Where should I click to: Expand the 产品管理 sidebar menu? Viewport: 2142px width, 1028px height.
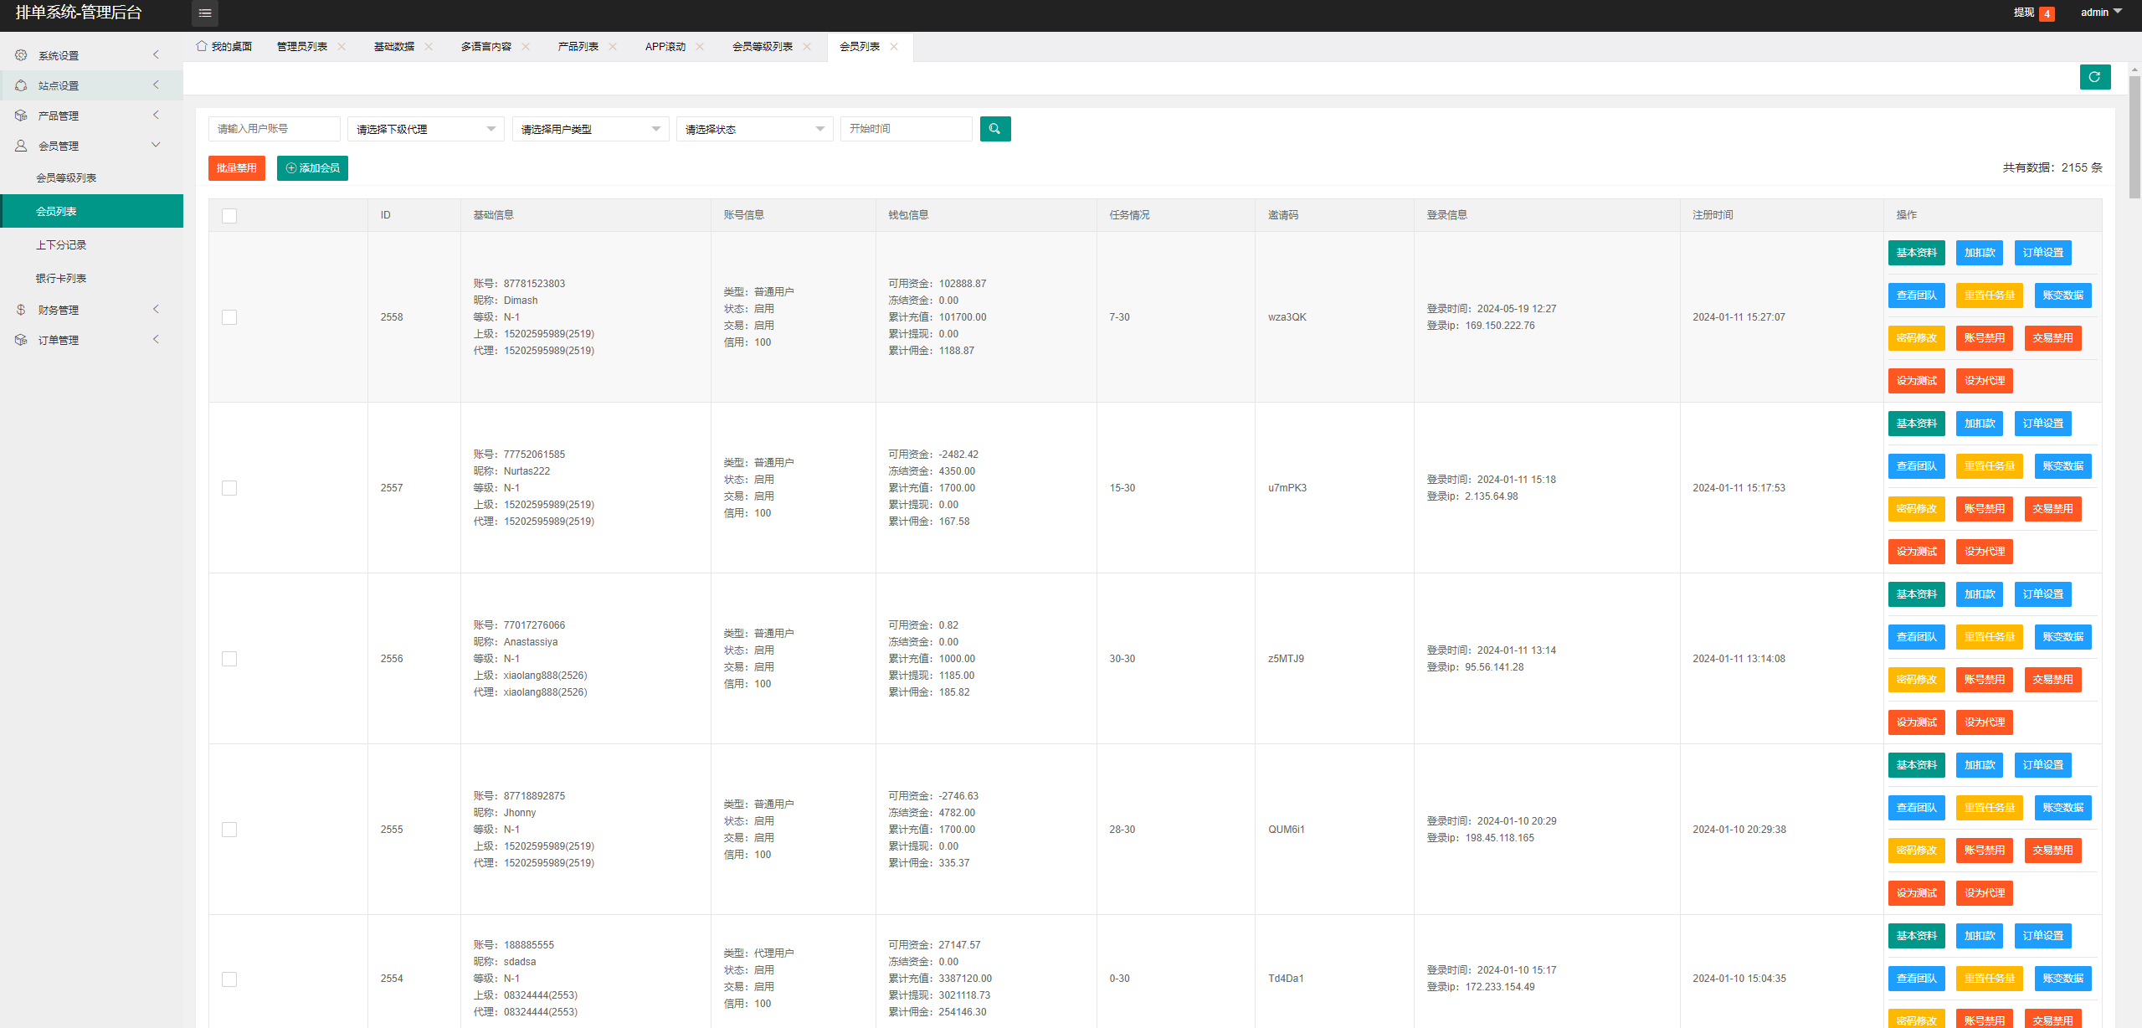(91, 116)
